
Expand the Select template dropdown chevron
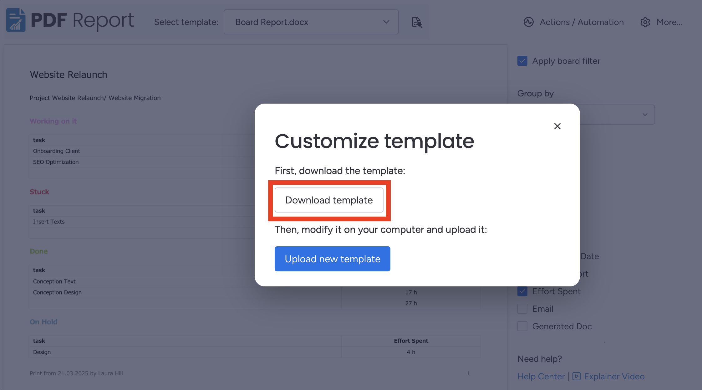point(386,22)
